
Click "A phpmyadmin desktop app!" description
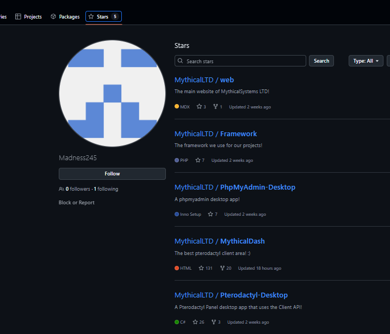point(207,199)
